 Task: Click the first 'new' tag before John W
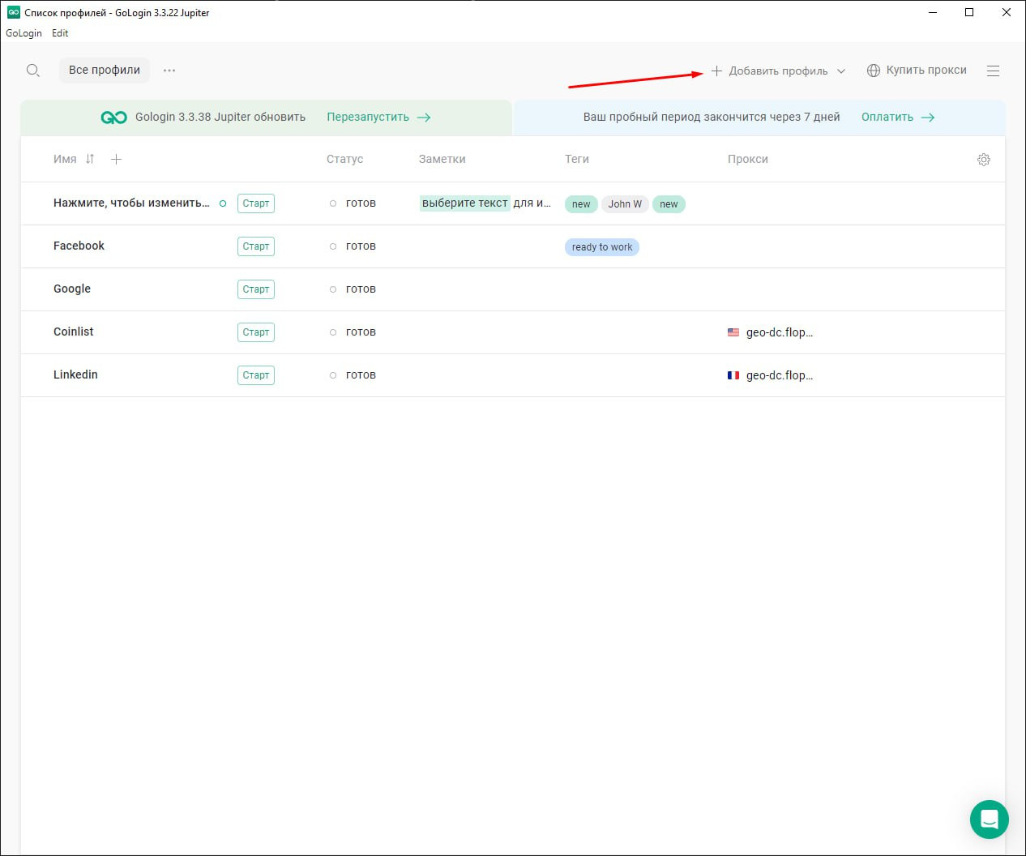pyautogui.click(x=581, y=204)
